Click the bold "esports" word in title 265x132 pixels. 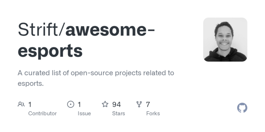tap(50, 50)
